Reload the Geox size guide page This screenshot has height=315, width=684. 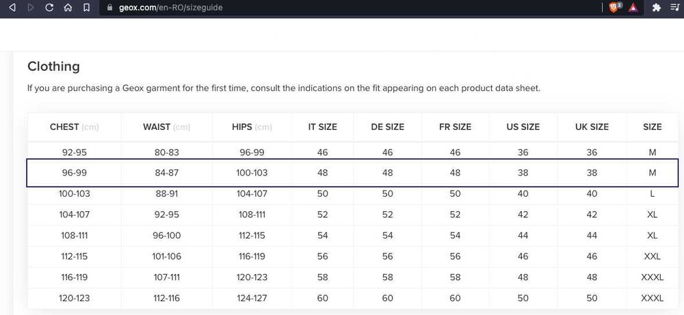[x=49, y=8]
